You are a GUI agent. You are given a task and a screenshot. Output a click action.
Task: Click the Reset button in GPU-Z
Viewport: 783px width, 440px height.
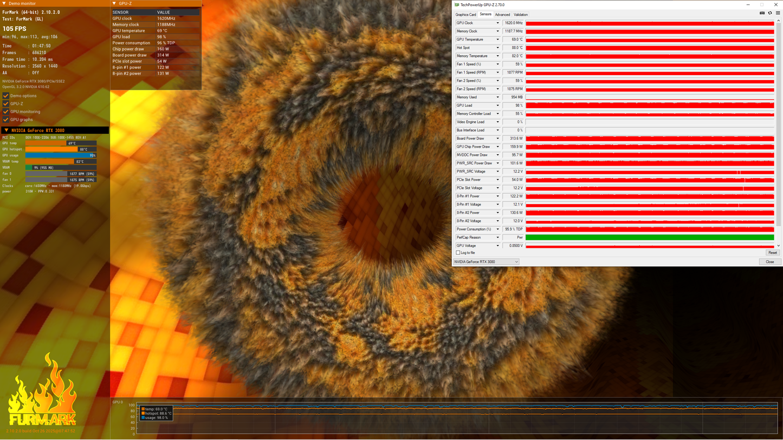tap(773, 253)
